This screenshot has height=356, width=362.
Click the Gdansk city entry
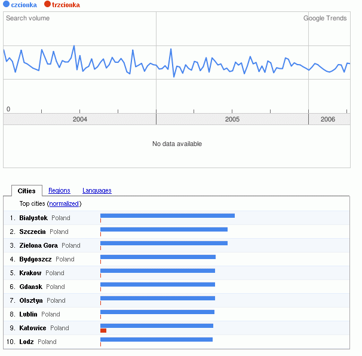(x=31, y=287)
